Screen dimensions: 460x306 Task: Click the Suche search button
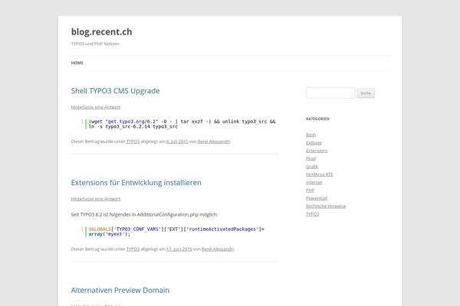pos(366,93)
